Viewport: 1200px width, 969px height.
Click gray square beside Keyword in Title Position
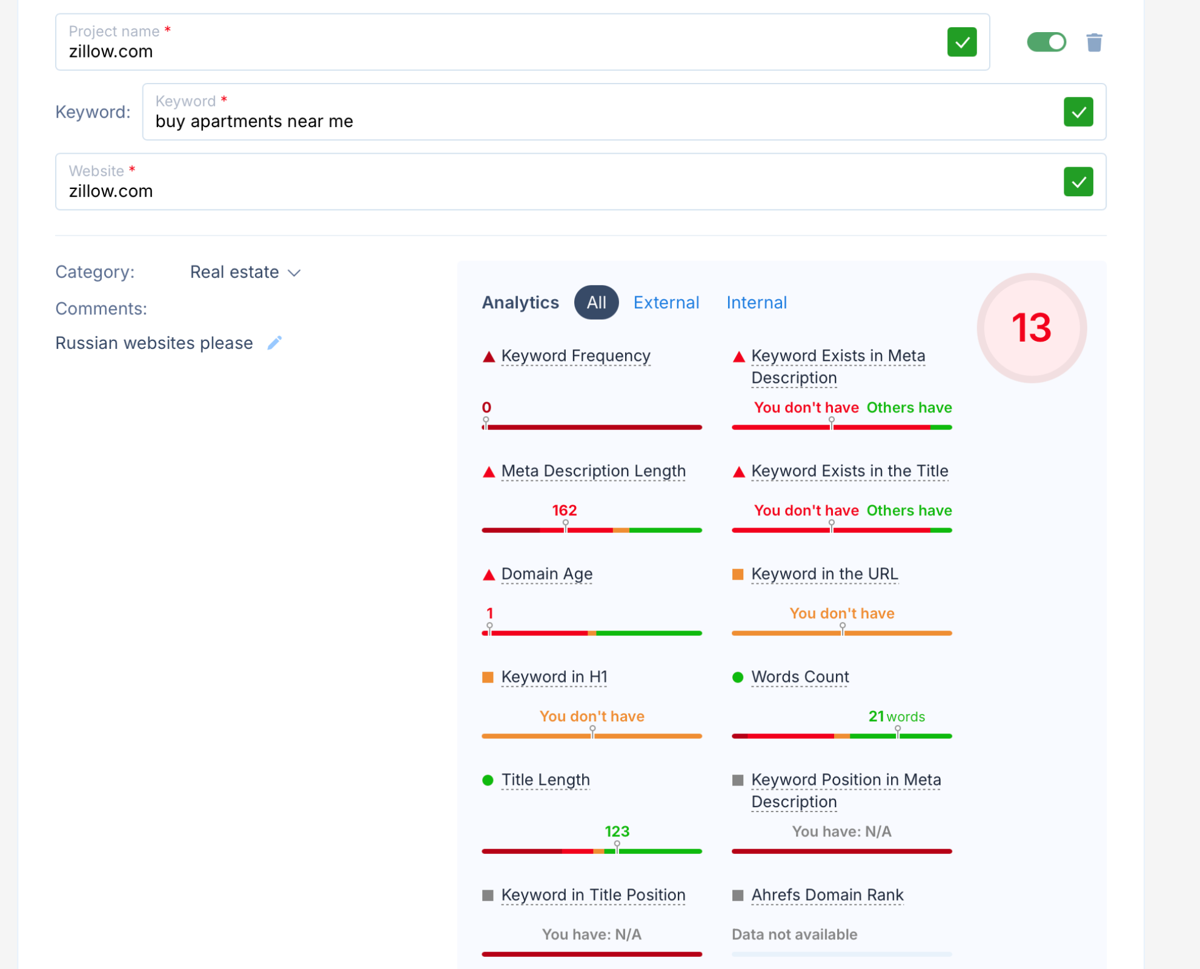pyautogui.click(x=488, y=895)
